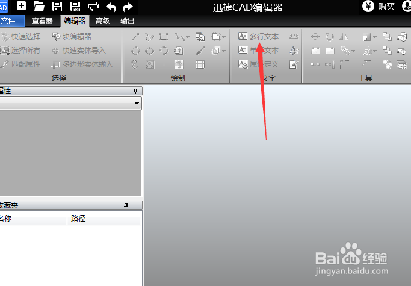The image size is (411, 286).
Task: Select the Arc drawing tool
Action: point(164,50)
